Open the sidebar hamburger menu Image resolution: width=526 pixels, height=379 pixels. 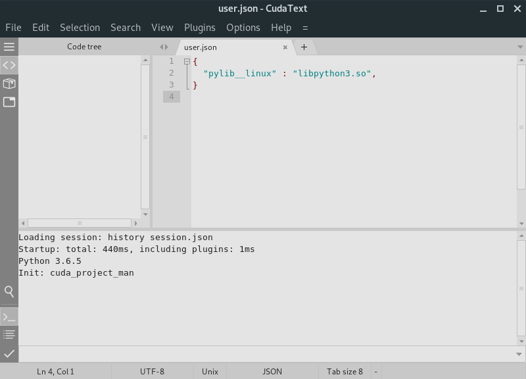(9, 46)
